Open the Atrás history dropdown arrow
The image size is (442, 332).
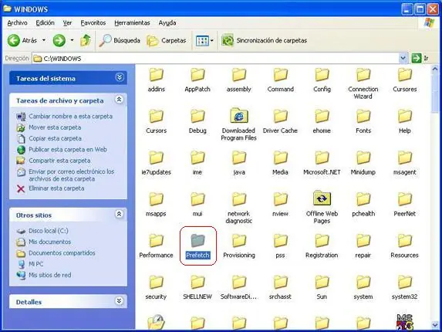[x=44, y=40]
